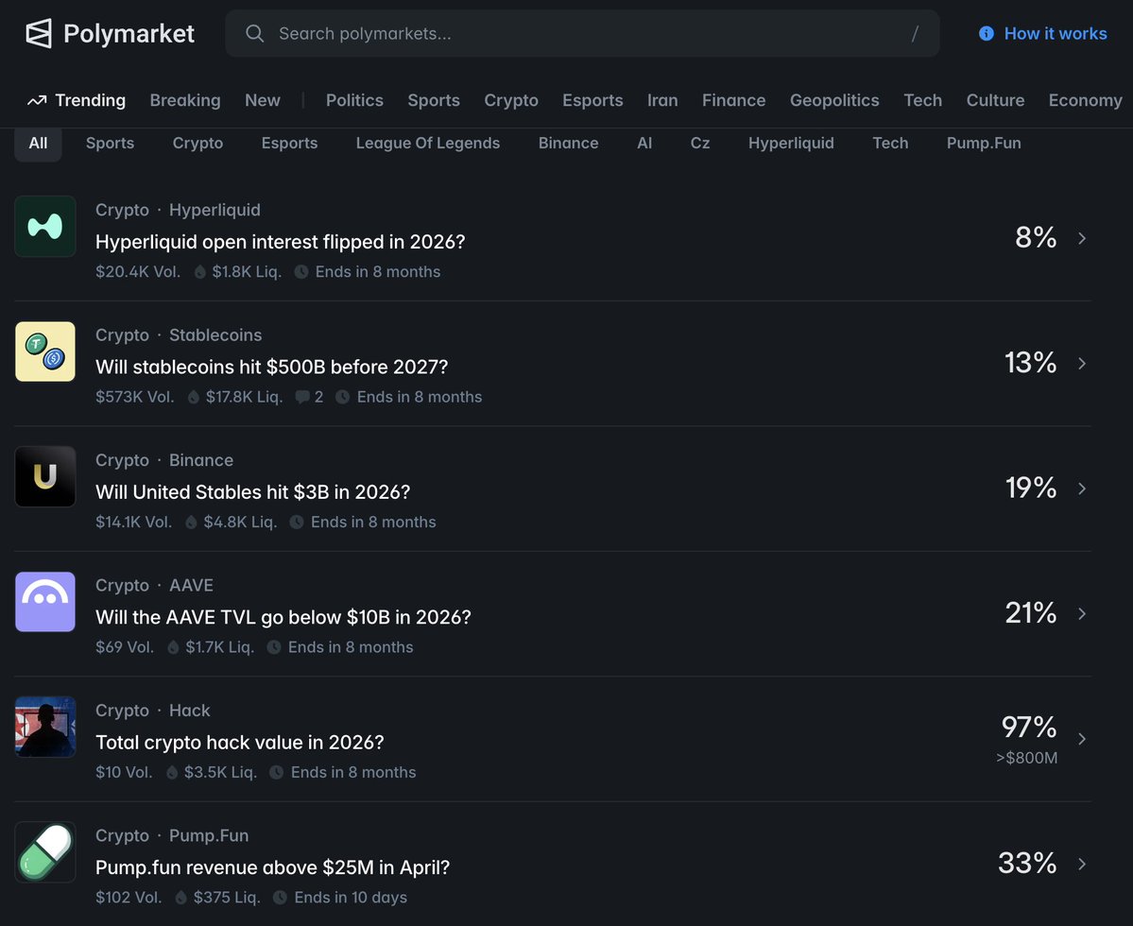
Task: Filter by League Of Legends tag
Action: click(x=427, y=144)
